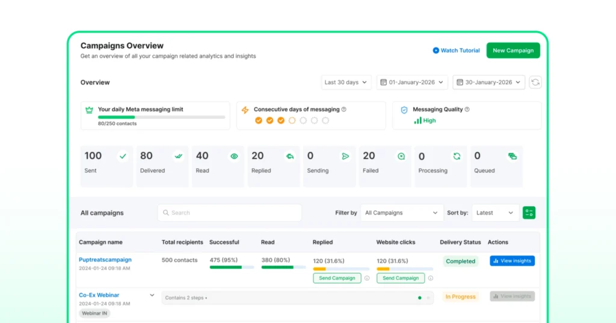
Task: Click the Website clicks 120 (31.6%) progress bar
Action: [405, 269]
